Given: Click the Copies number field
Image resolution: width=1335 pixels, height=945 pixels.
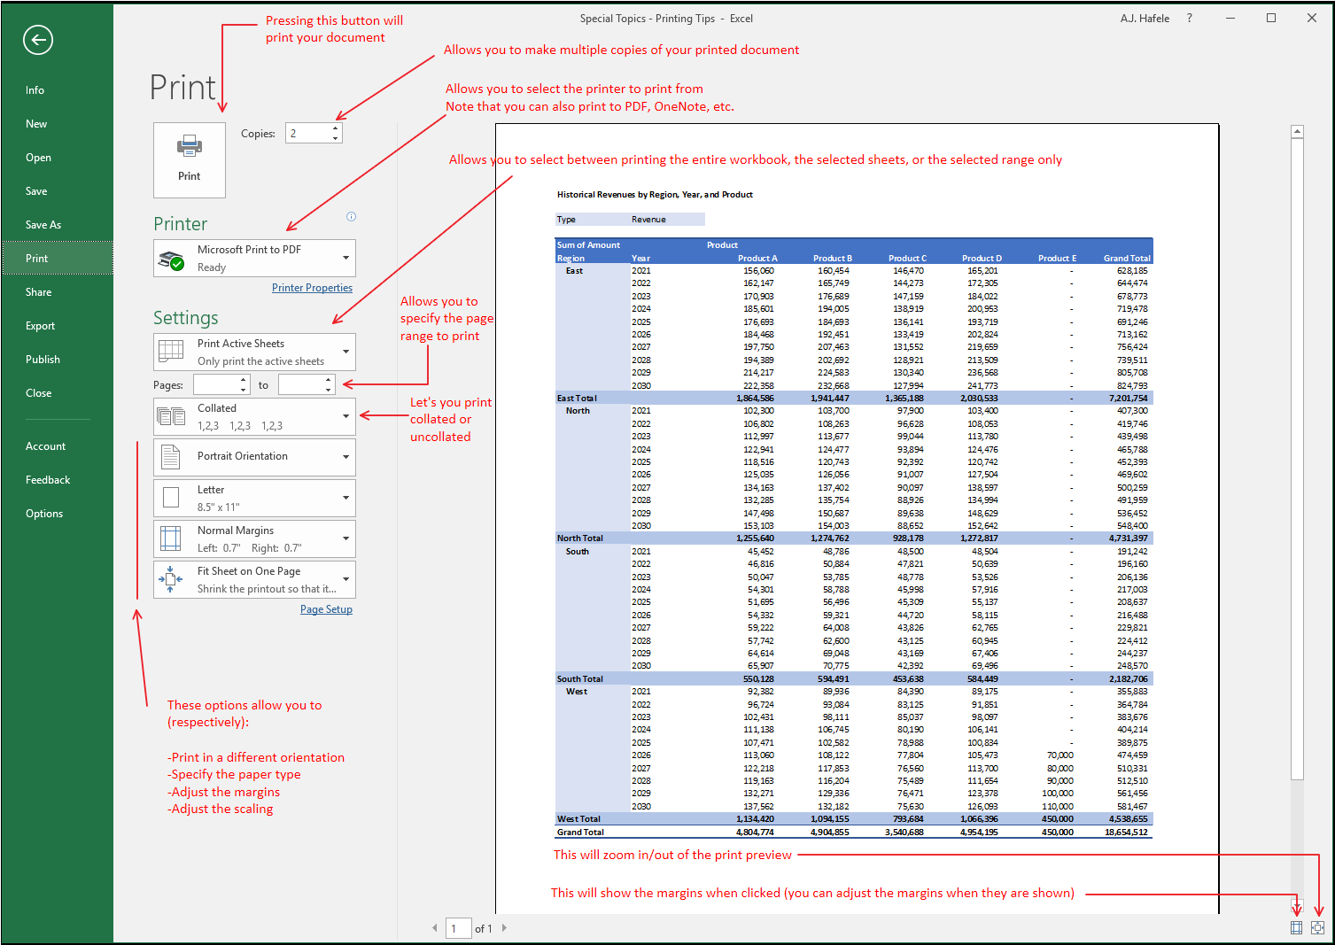Looking at the screenshot, I should coord(308,133).
